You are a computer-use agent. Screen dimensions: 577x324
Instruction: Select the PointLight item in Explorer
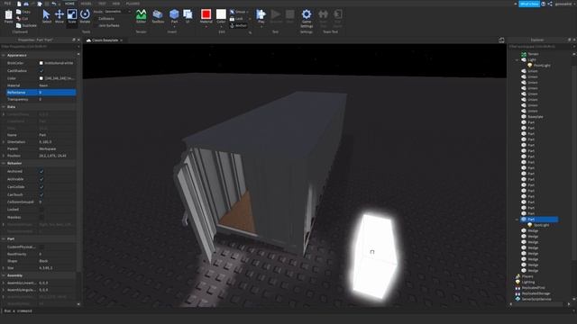[x=542, y=66]
